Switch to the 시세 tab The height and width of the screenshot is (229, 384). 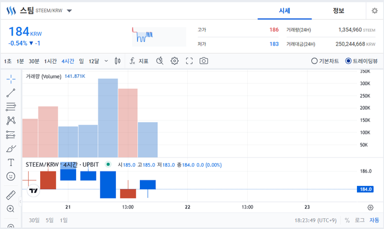coord(284,11)
